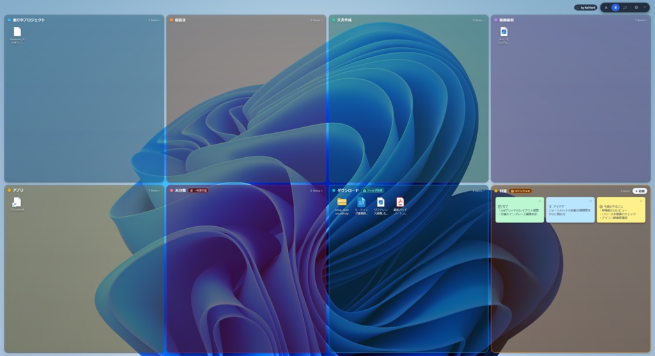The width and height of the screenshot is (655, 356).
Task: Click the items count in 付箋 panel
Action: 625,190
